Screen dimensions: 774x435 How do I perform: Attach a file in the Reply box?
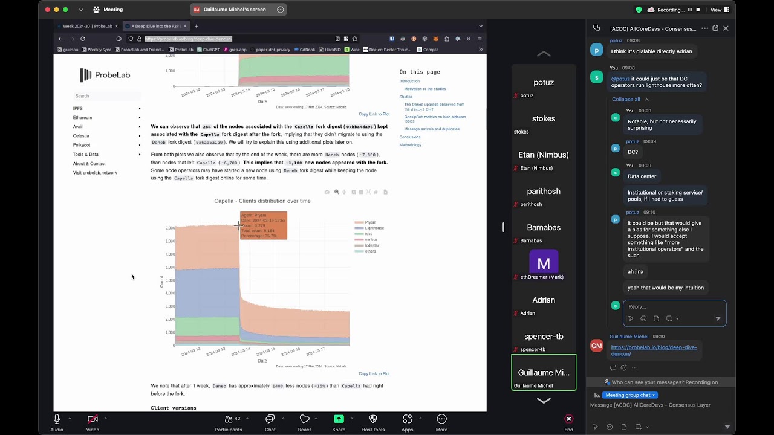[x=656, y=318]
